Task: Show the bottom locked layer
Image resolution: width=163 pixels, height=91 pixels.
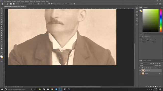Action: [140, 74]
